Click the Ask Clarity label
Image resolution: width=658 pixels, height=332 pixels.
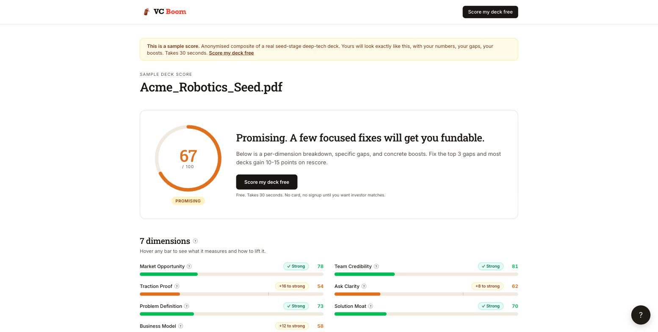coord(347,286)
